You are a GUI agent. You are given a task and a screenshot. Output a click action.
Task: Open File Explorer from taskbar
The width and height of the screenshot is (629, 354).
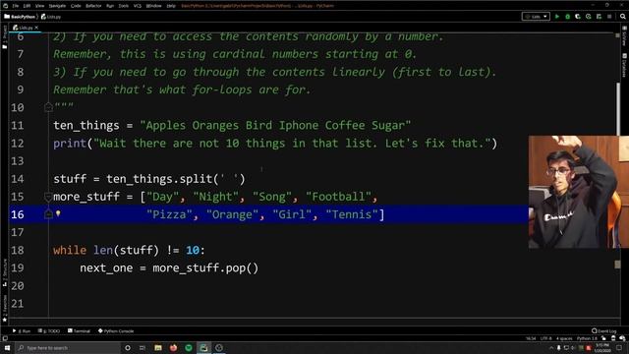pos(158,348)
